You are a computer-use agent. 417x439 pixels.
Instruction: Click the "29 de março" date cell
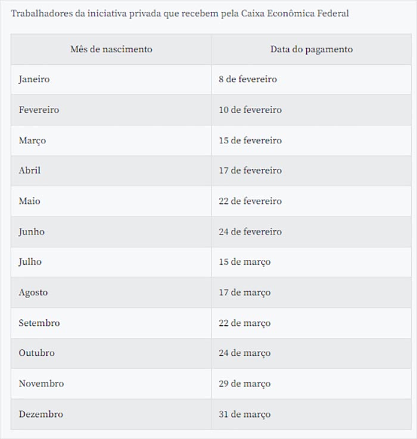point(312,384)
